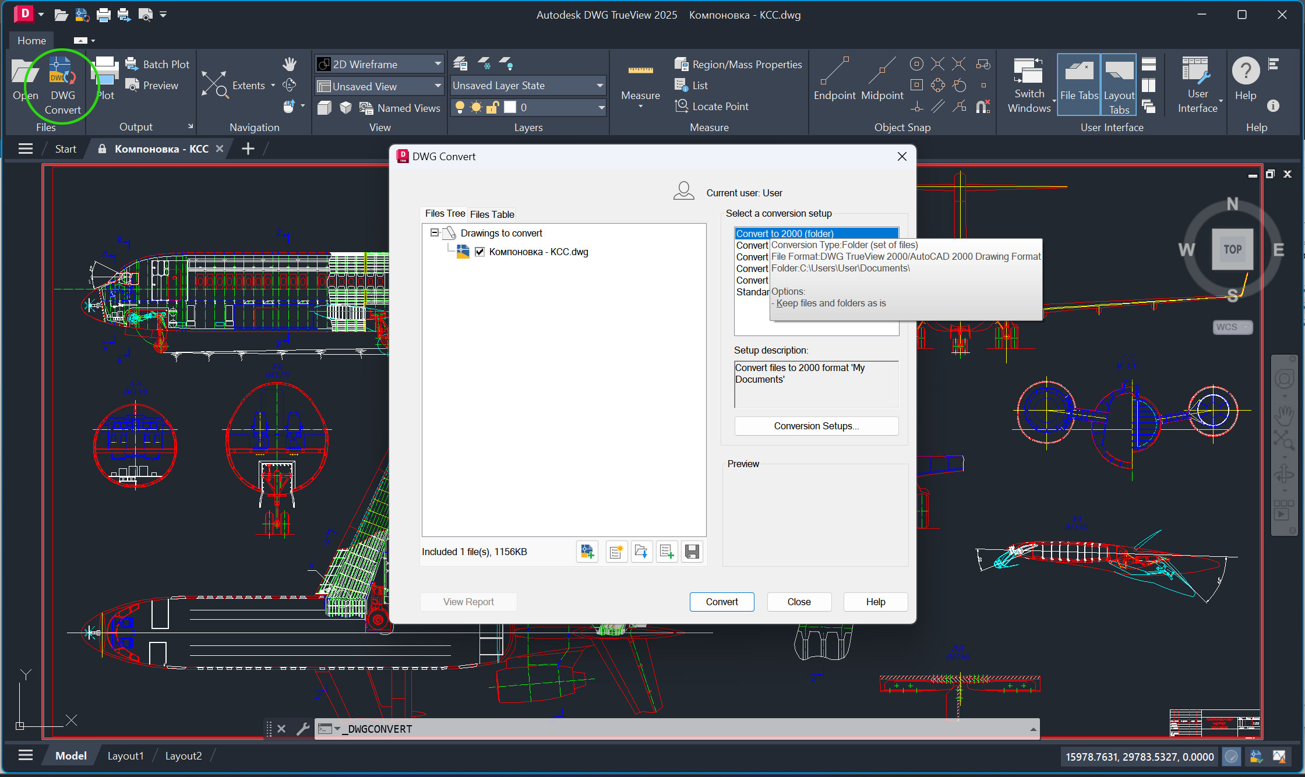The height and width of the screenshot is (777, 1305).
Task: Click the ViewCube TOP face
Action: (1232, 249)
